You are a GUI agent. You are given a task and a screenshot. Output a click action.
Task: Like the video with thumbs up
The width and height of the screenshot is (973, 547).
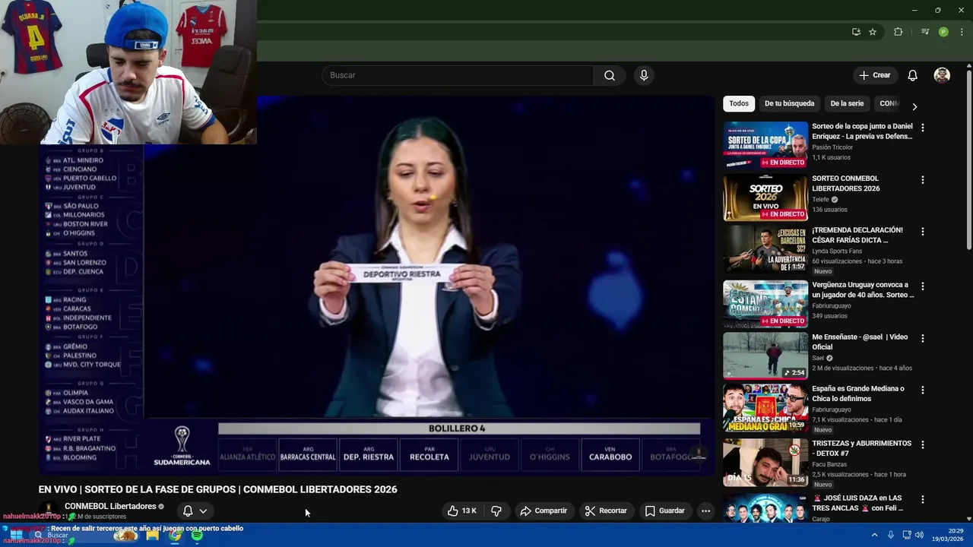461,511
